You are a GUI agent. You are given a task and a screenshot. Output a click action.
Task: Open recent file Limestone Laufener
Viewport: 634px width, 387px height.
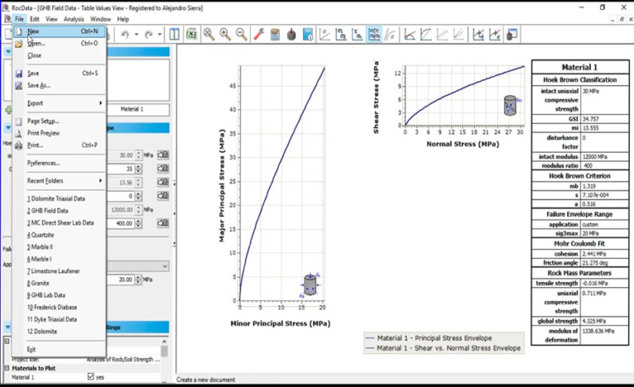[59, 271]
